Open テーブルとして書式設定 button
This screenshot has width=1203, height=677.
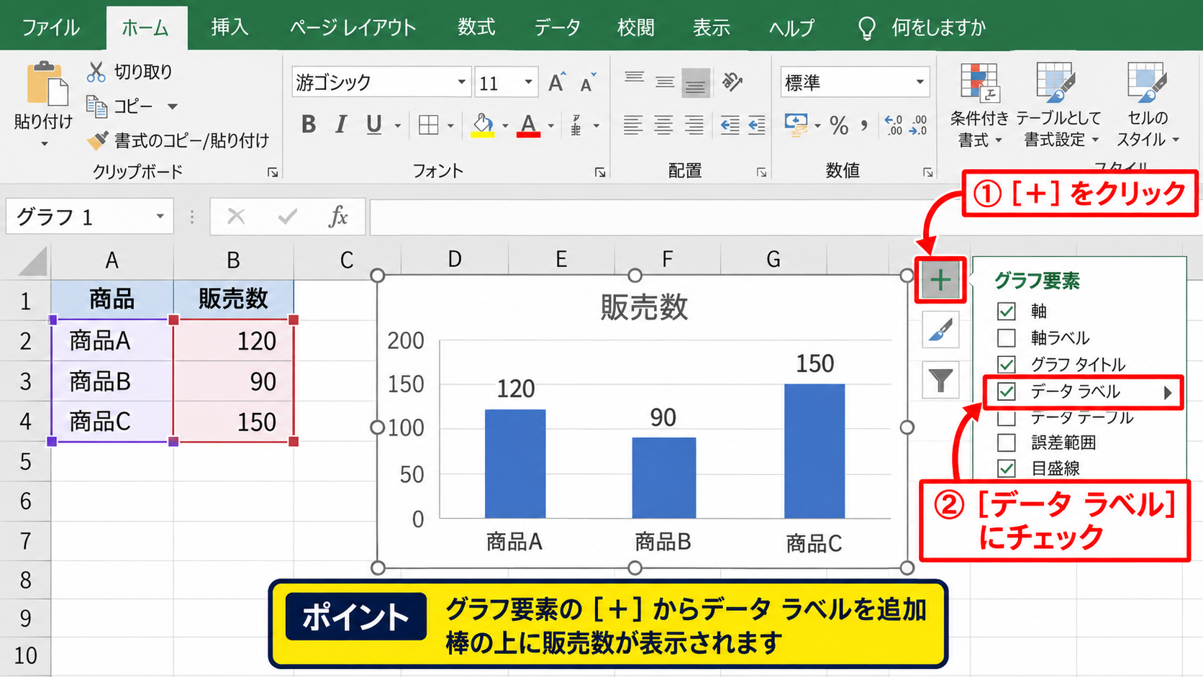[x=1058, y=104]
